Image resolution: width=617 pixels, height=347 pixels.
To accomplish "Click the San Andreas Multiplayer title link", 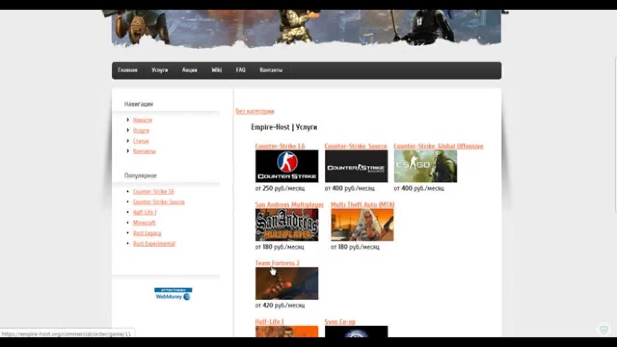I will [290, 205].
